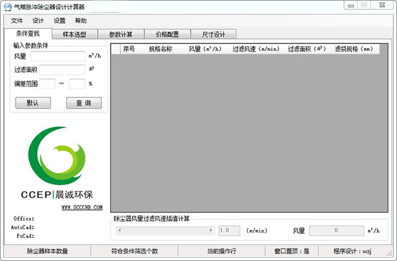Click the 查 询 button
Viewport: 397px width, 261px height.
pyautogui.click(x=84, y=103)
